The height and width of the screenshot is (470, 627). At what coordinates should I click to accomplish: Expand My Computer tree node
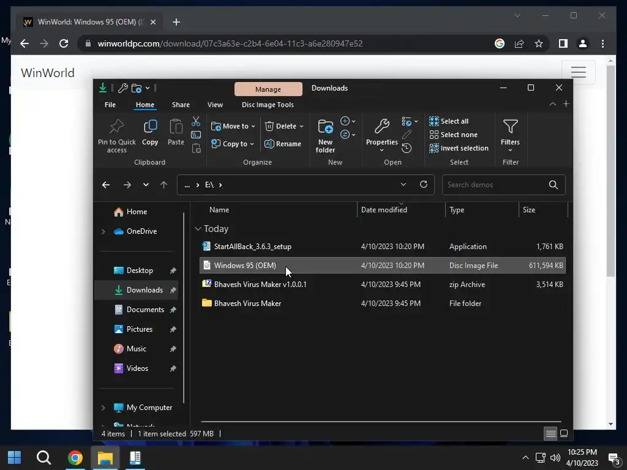[103, 408]
